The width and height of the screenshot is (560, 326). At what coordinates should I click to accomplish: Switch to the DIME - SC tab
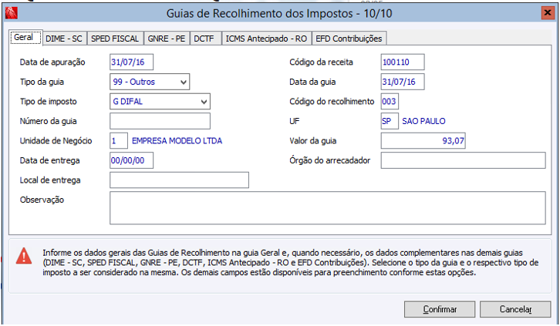tap(64, 39)
